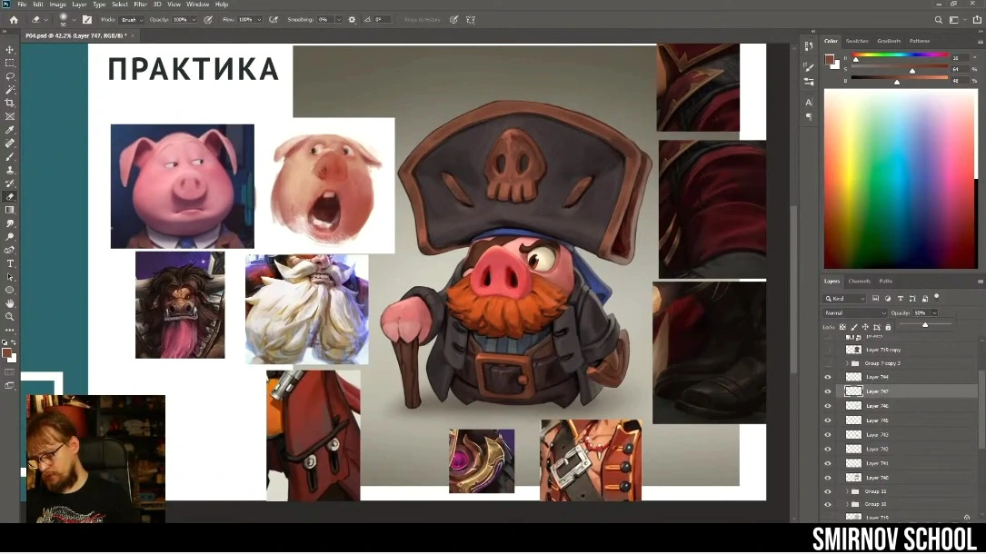
Task: Switch to the Channels tab
Action: pyautogui.click(x=859, y=281)
